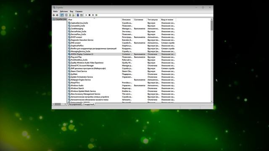The width and height of the screenshot is (269, 151).
Task: Sort by the Имя column header
Action: coord(94,20)
